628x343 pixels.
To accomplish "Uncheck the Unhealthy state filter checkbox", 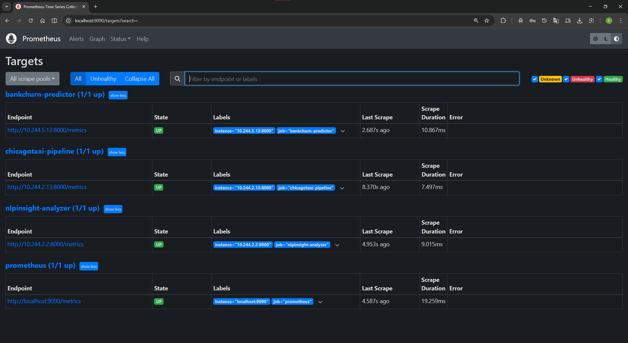I will 566,79.
